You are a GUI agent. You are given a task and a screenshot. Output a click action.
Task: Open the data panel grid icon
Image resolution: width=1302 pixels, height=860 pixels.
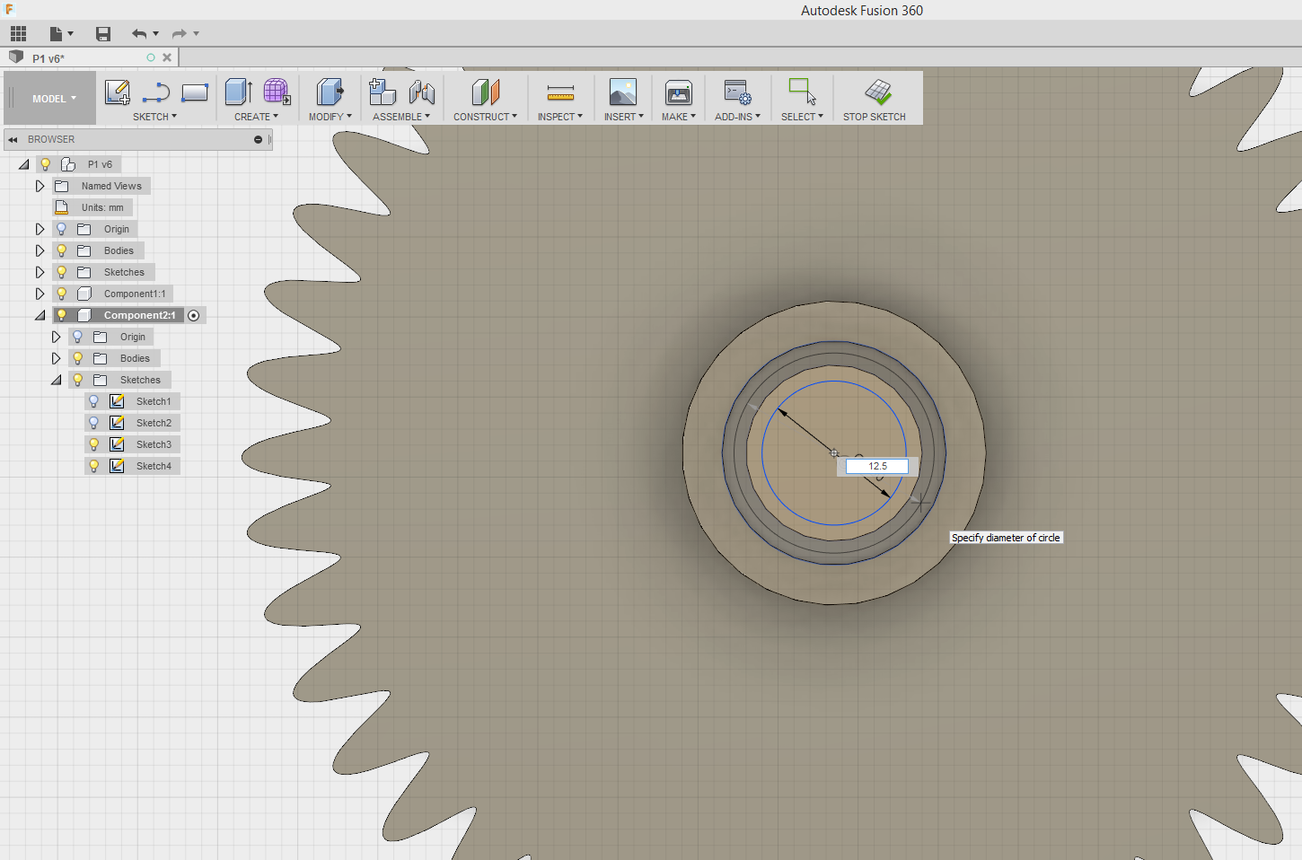(18, 34)
